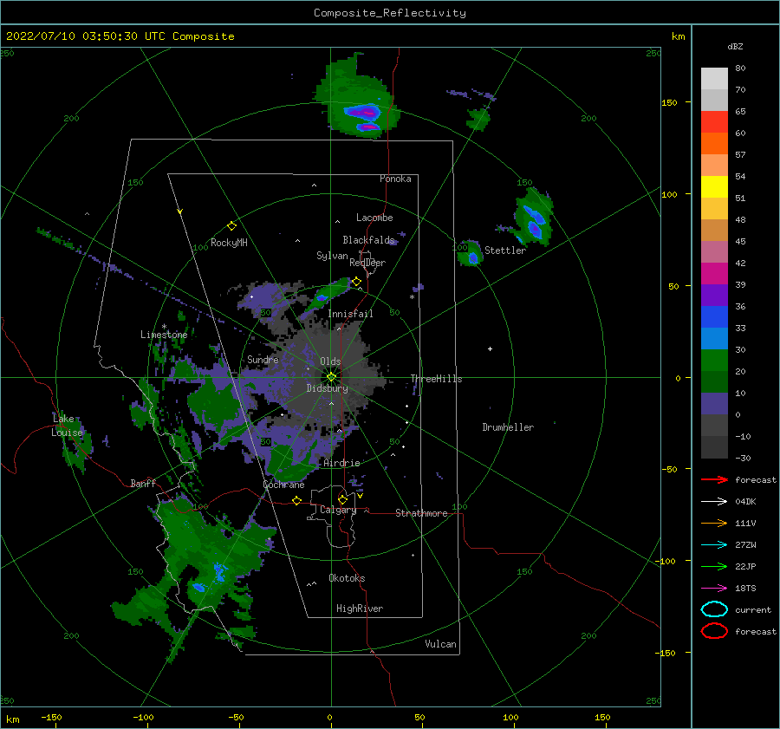
Task: Click the Okotoks label
Action: click(x=347, y=578)
